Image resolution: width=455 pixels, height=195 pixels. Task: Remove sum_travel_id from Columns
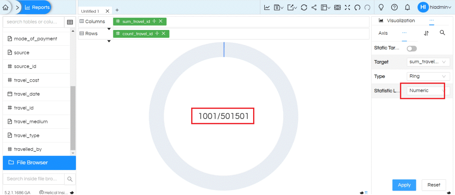[x=161, y=21]
